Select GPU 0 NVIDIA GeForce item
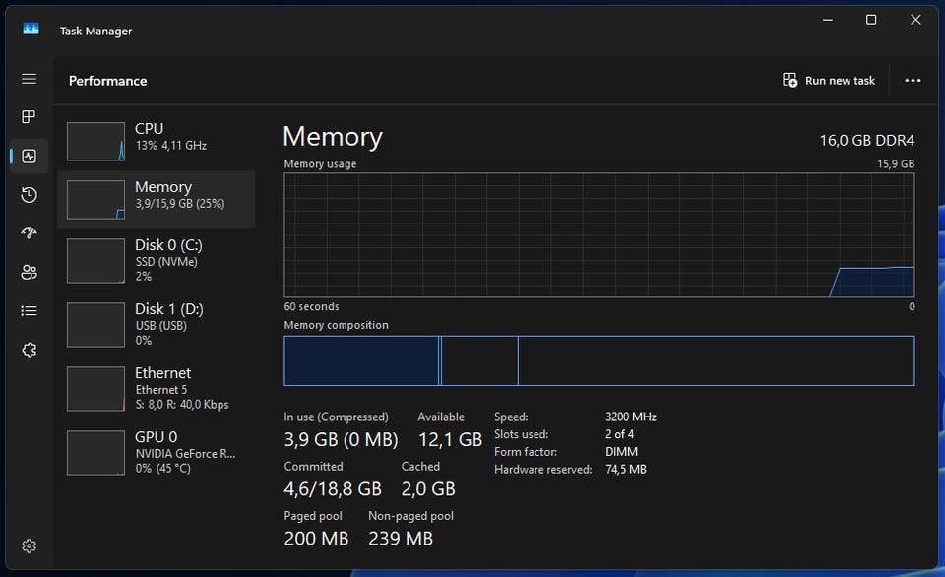The image size is (945, 577). [x=157, y=452]
